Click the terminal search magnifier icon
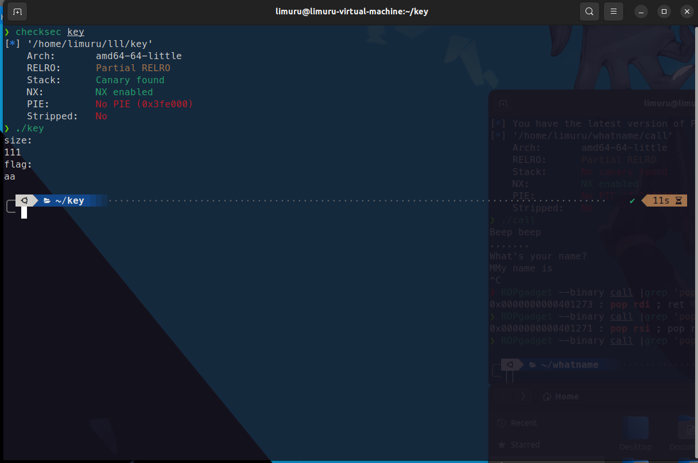The height and width of the screenshot is (463, 698). coord(589,11)
